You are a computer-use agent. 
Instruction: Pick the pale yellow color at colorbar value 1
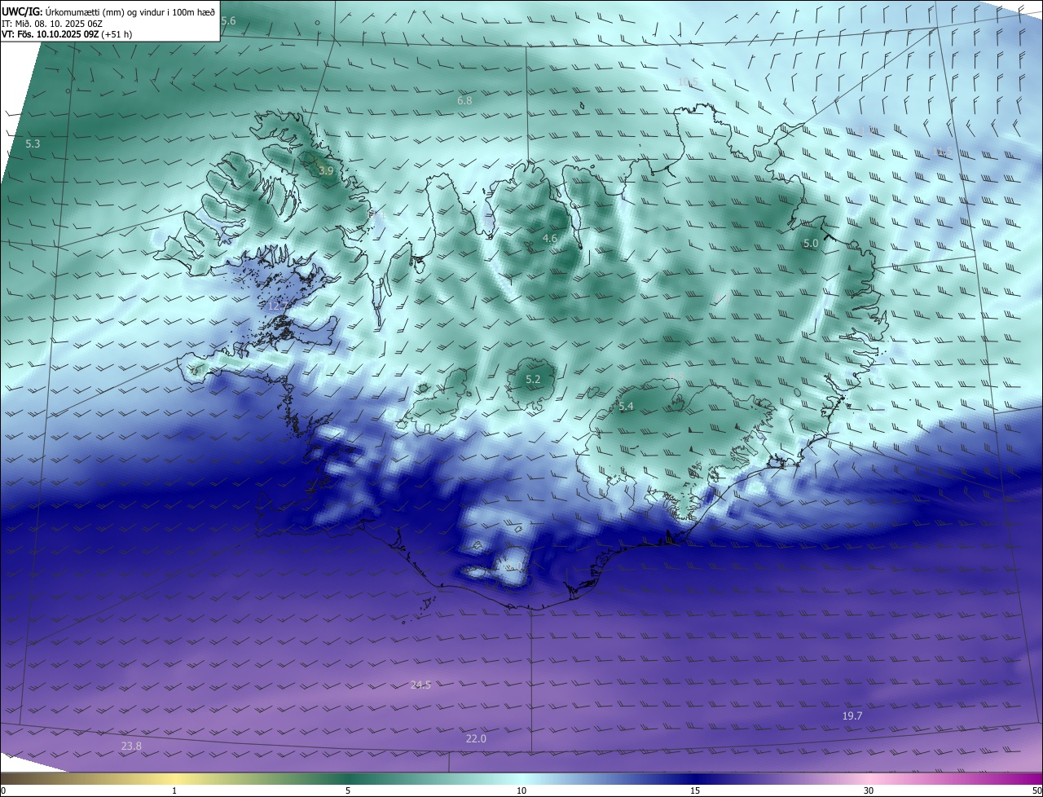pyautogui.click(x=174, y=778)
